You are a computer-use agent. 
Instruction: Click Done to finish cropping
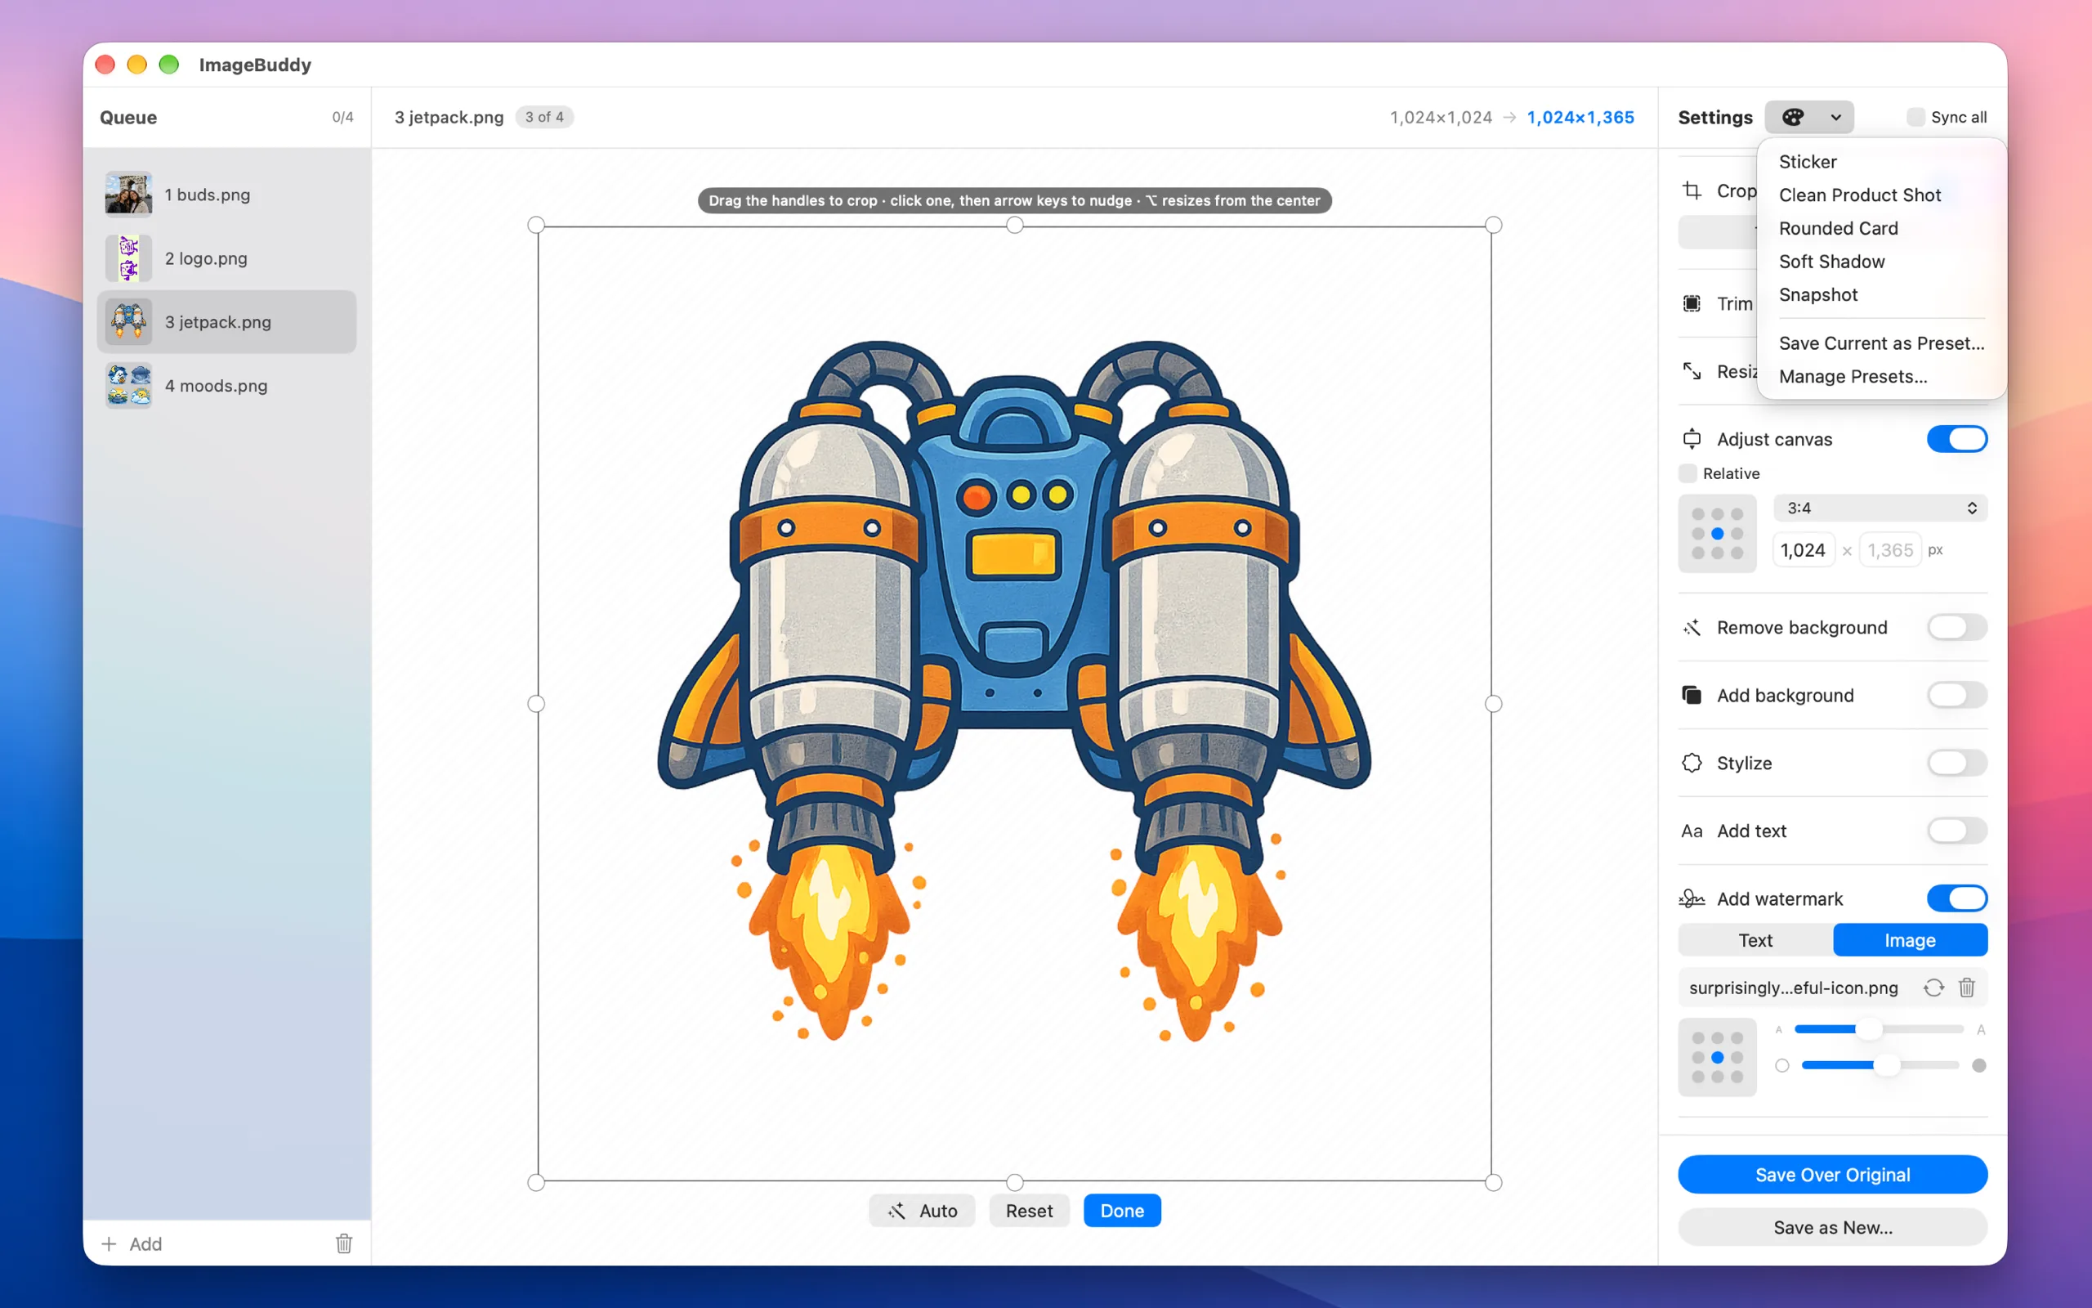tap(1122, 1211)
